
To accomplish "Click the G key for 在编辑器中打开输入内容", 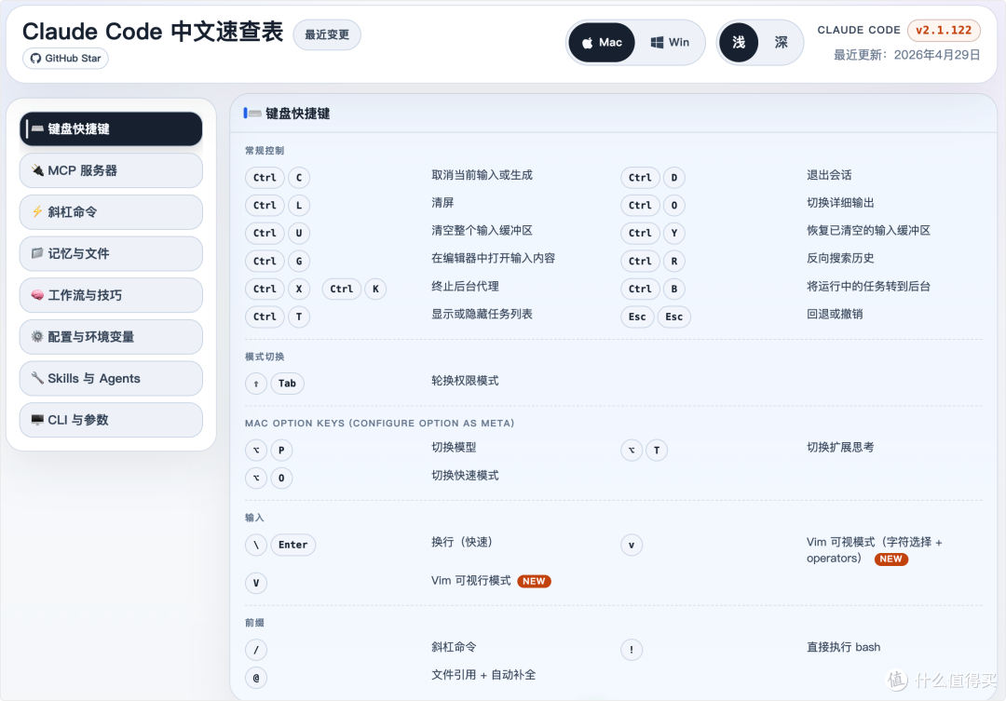I will 299,261.
